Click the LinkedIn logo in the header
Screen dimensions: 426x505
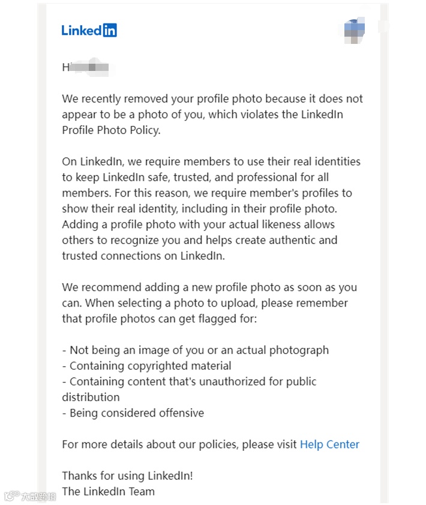(x=89, y=30)
